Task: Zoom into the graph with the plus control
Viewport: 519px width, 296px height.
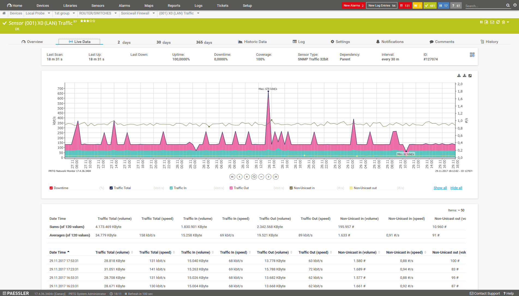Action: (247, 177)
